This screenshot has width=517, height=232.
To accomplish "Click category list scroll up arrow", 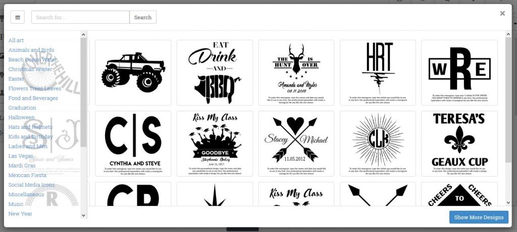I will (x=83, y=34).
